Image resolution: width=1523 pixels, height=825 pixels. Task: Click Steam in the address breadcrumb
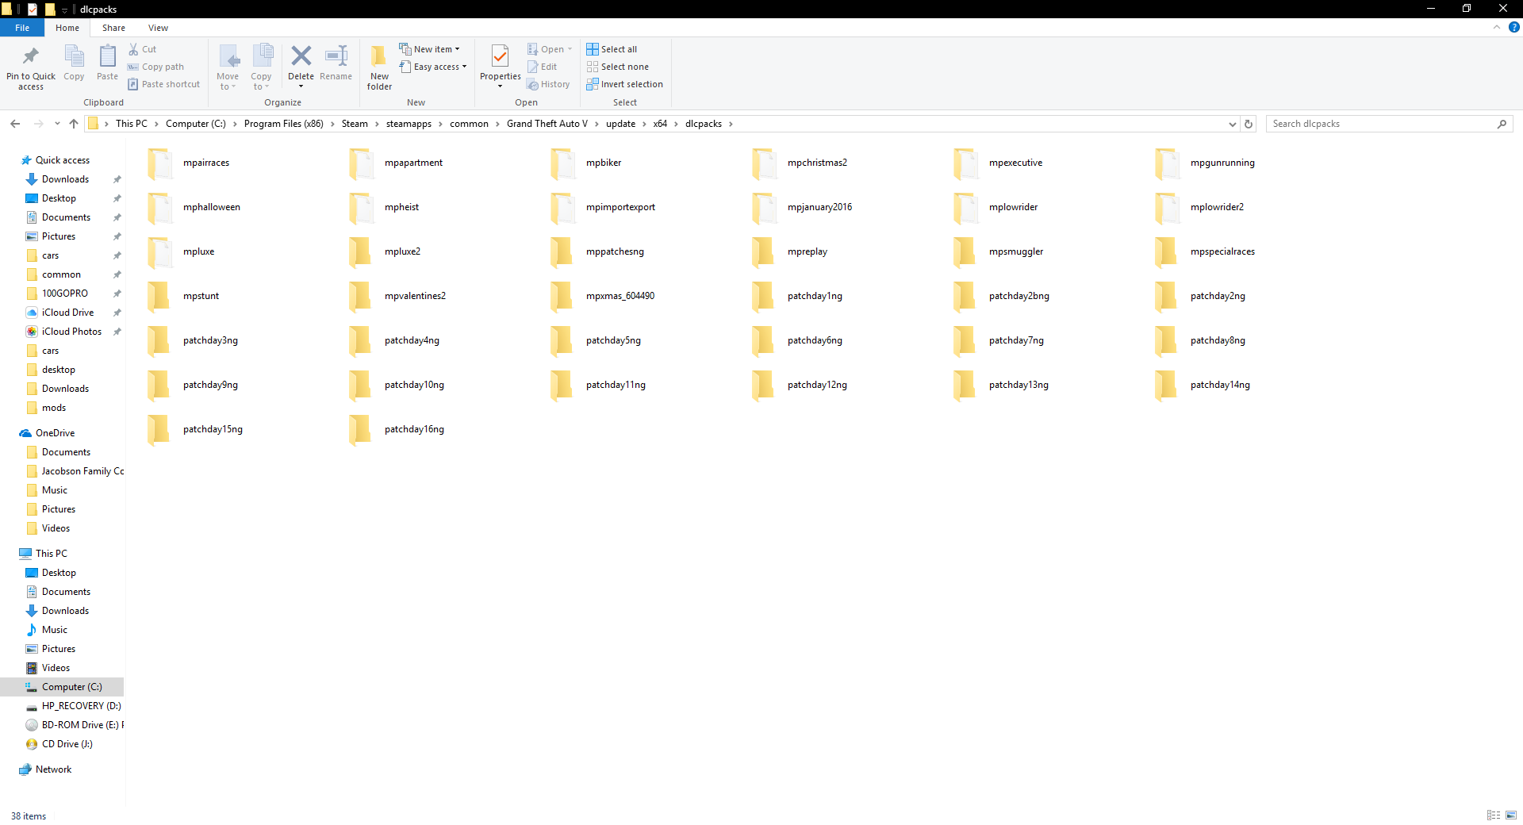pos(355,124)
